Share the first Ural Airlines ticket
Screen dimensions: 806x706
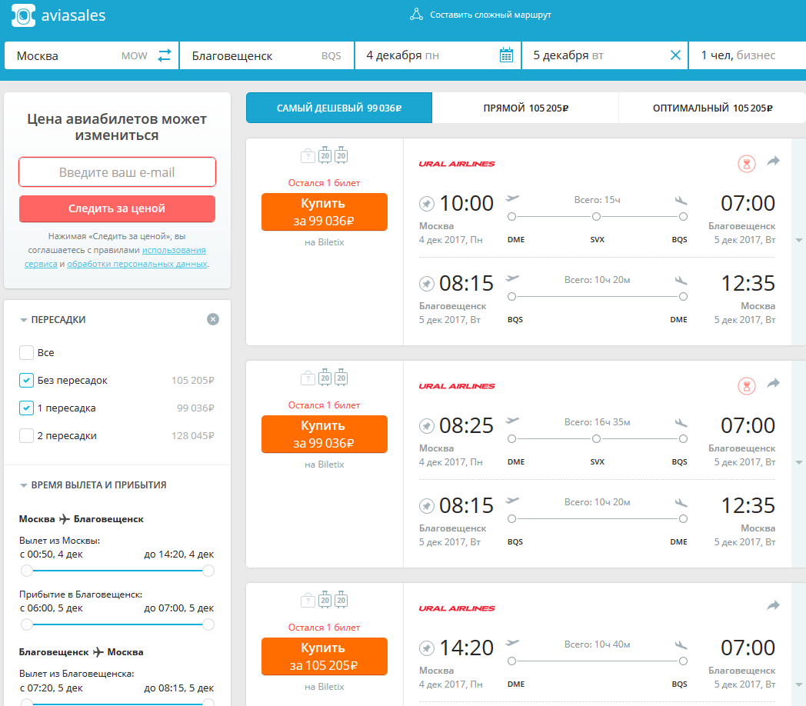click(773, 162)
